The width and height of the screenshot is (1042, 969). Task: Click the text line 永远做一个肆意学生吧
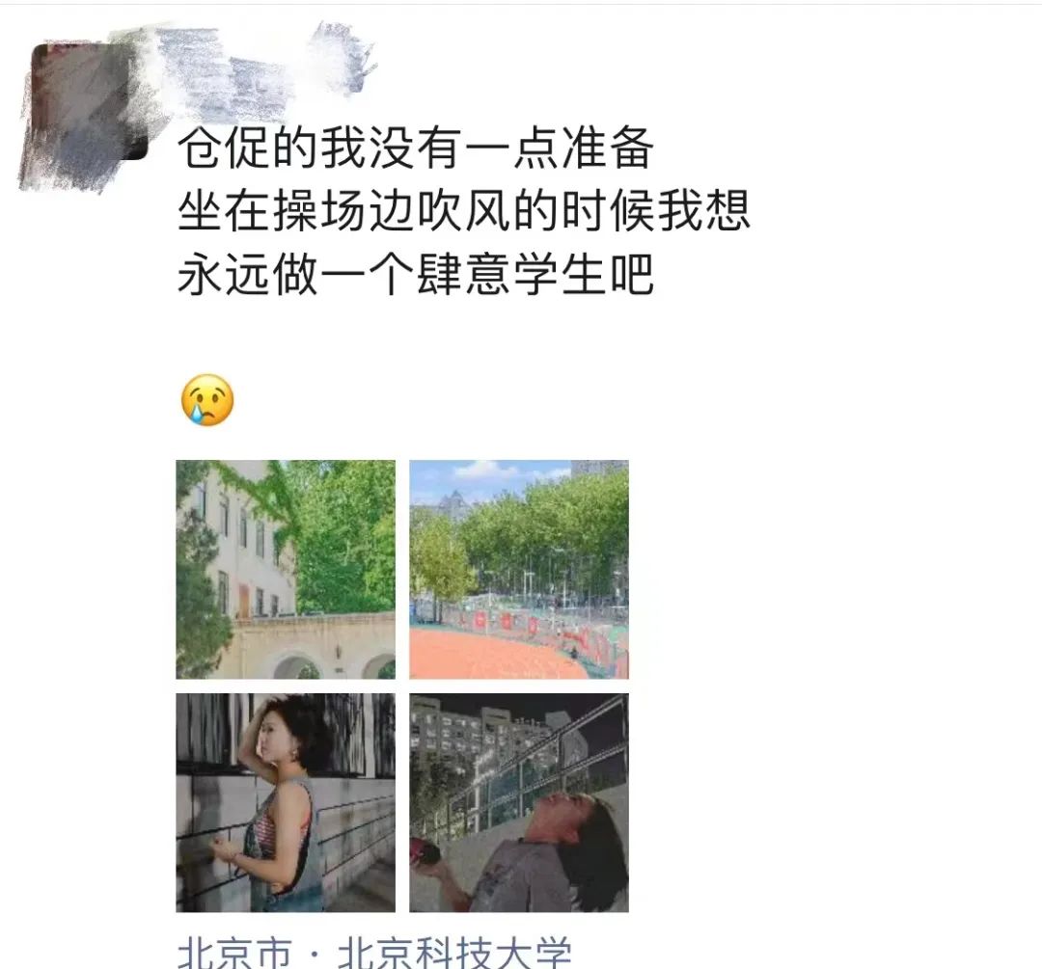point(416,274)
